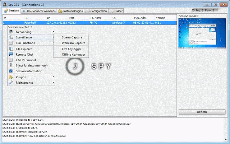Click the Port column header
Viewport: 230px width, 144px height.
pyautogui.click(x=78, y=18)
